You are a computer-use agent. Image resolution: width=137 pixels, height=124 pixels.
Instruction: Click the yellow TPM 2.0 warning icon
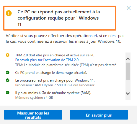pyautogui.click(x=8, y=55)
